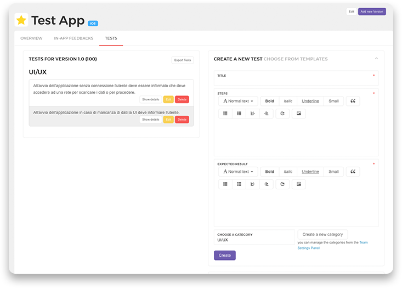
Task: Toggle Underline in Expected Result editor
Action: (310, 172)
